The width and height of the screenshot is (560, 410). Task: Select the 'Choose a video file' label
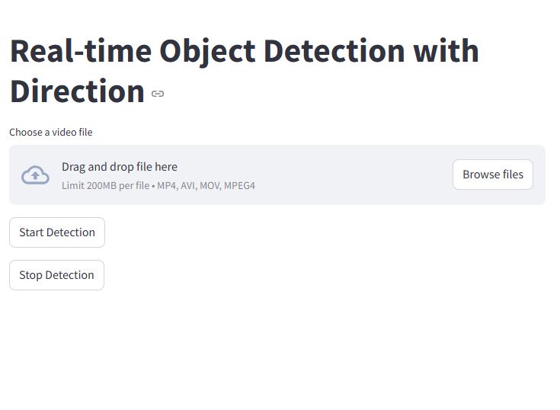(x=51, y=132)
